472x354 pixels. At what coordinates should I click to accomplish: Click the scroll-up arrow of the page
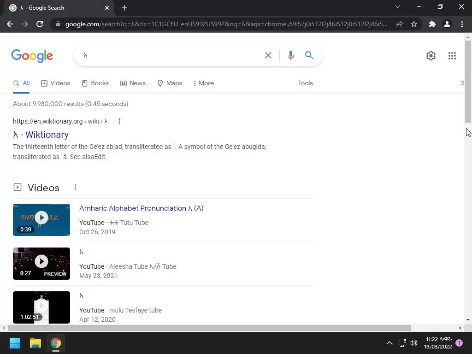pos(468,37)
